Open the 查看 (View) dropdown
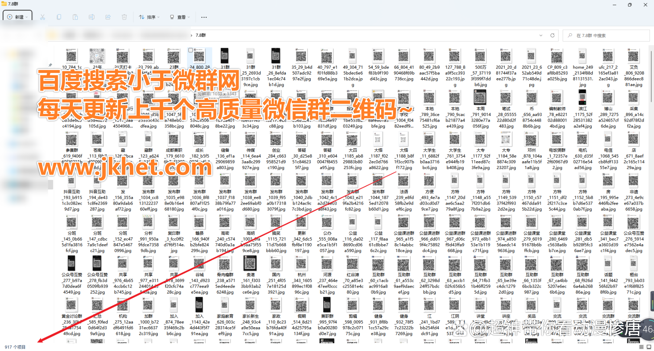 pyautogui.click(x=180, y=17)
